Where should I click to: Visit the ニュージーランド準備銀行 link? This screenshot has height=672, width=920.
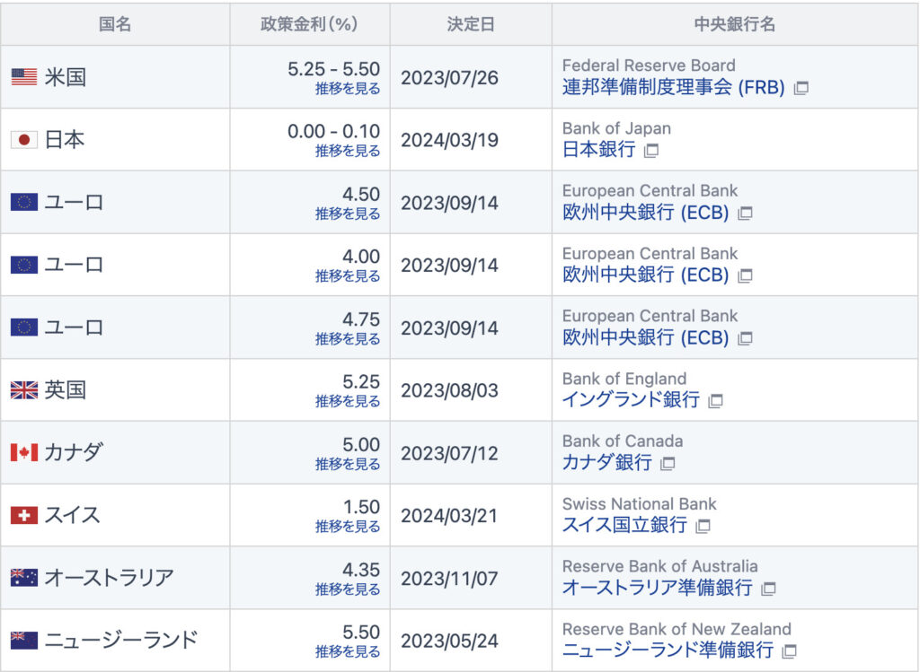[668, 650]
